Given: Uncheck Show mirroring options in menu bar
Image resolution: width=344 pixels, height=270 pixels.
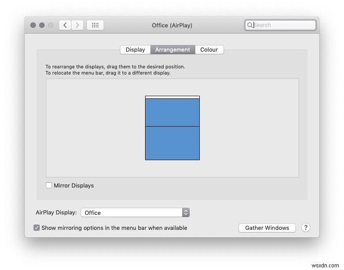Looking at the screenshot, I should coord(37,228).
